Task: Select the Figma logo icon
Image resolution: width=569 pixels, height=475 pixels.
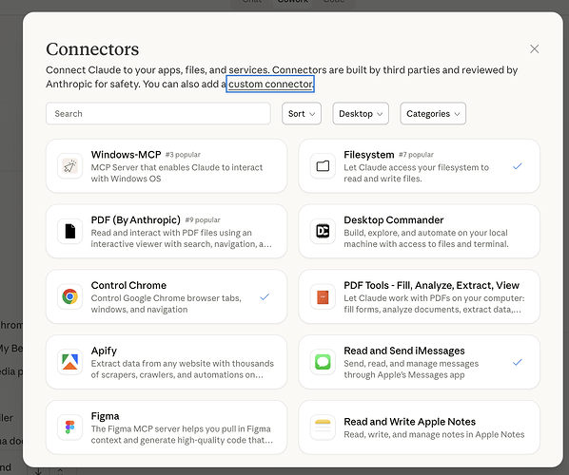Action: coord(69,427)
